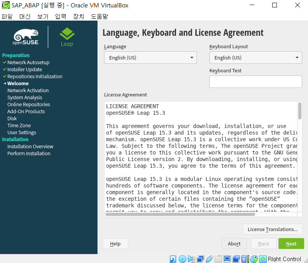Click 'Network Autosetup' step in sidebar

pyautogui.click(x=28, y=62)
